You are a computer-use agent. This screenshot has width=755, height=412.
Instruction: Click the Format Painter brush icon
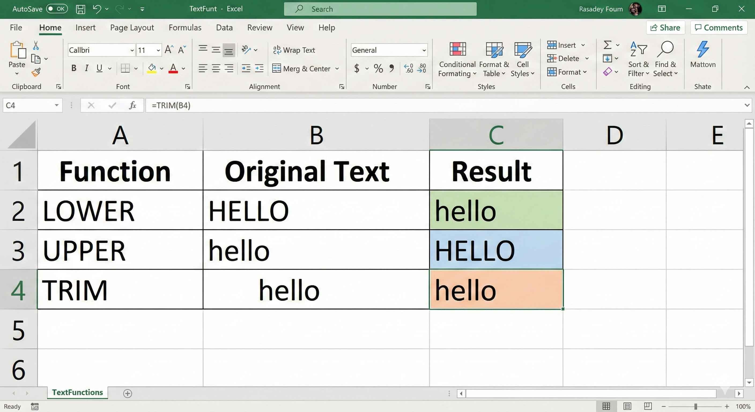[36, 72]
